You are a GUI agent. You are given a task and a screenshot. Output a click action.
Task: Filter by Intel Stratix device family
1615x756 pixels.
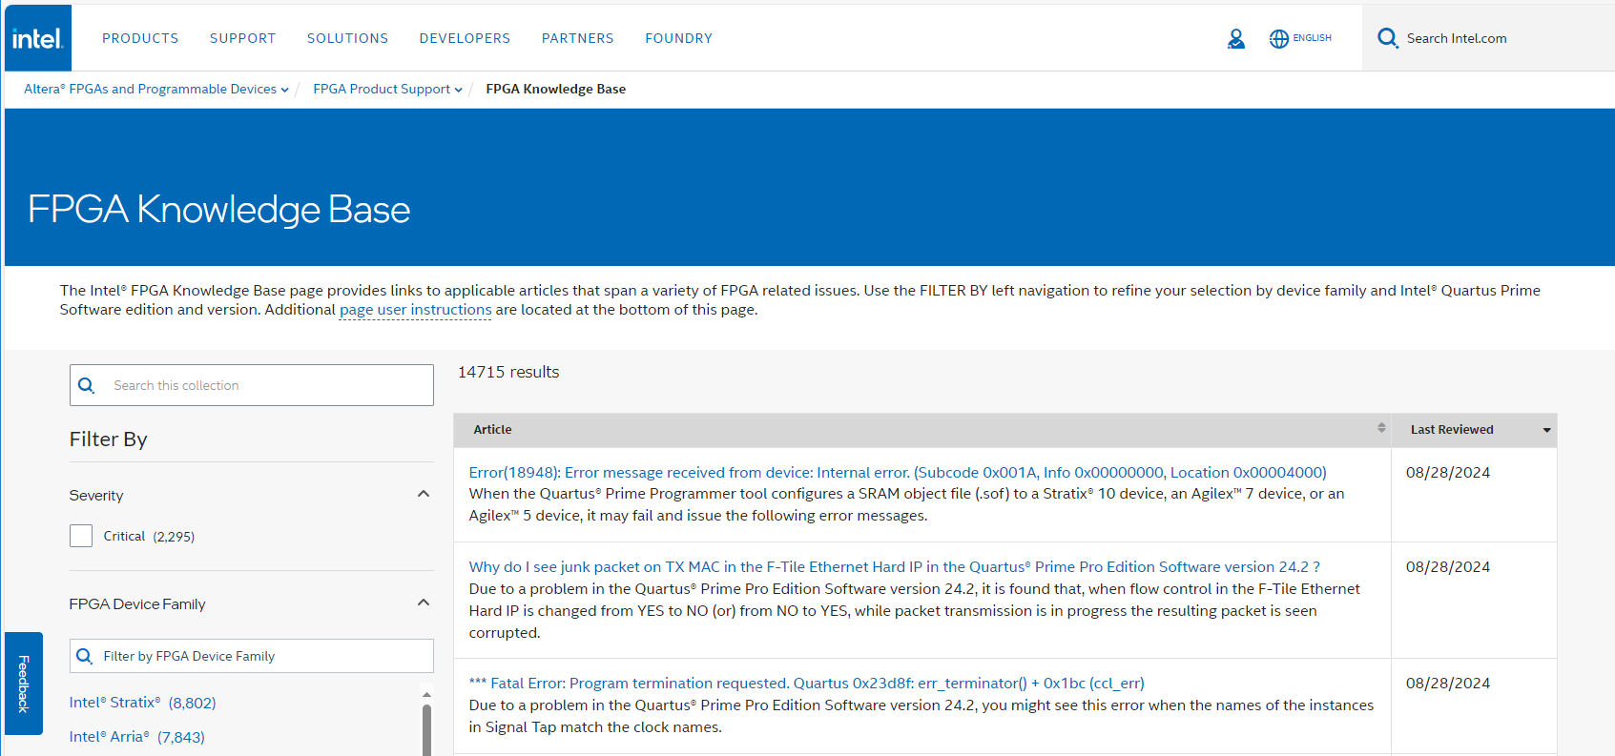pyautogui.click(x=143, y=703)
